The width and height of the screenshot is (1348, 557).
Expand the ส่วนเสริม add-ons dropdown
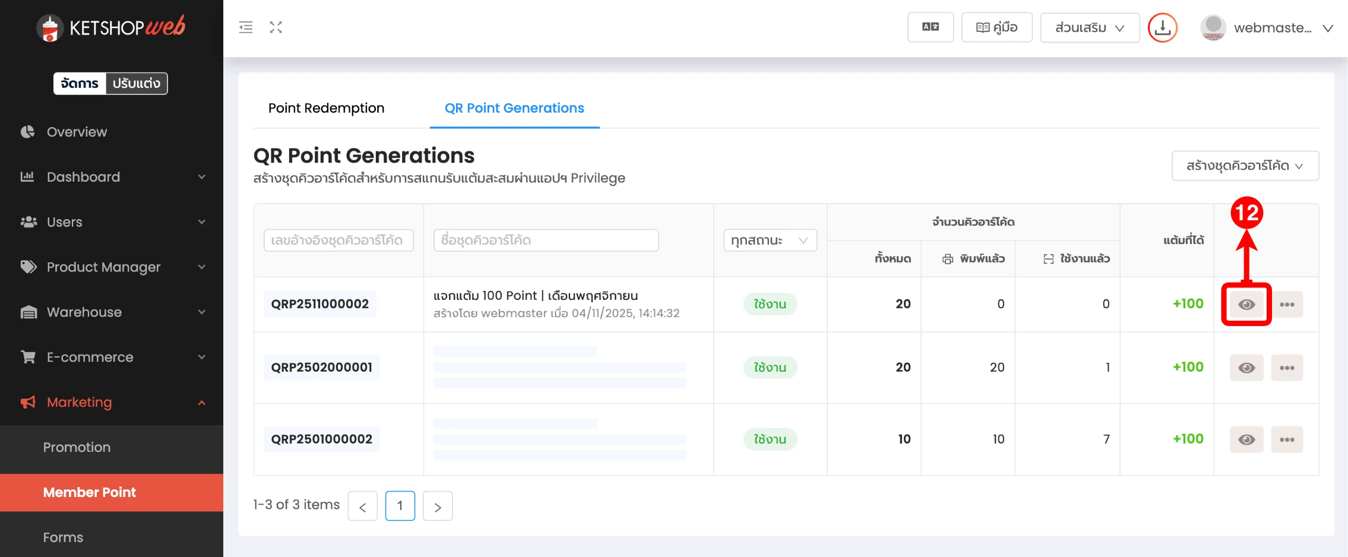tap(1089, 28)
